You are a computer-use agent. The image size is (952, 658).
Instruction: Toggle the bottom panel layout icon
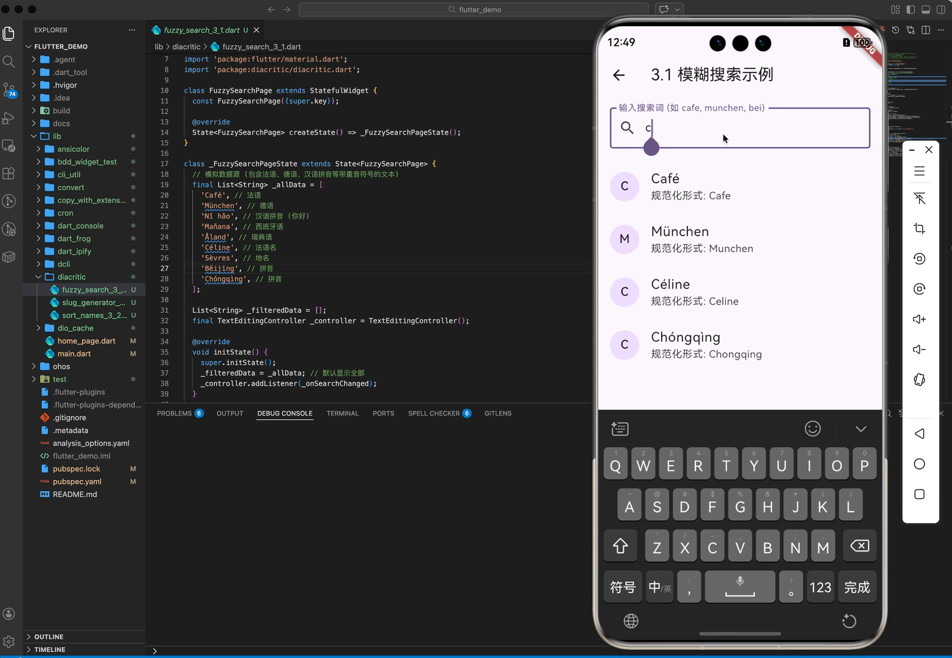coord(926,9)
